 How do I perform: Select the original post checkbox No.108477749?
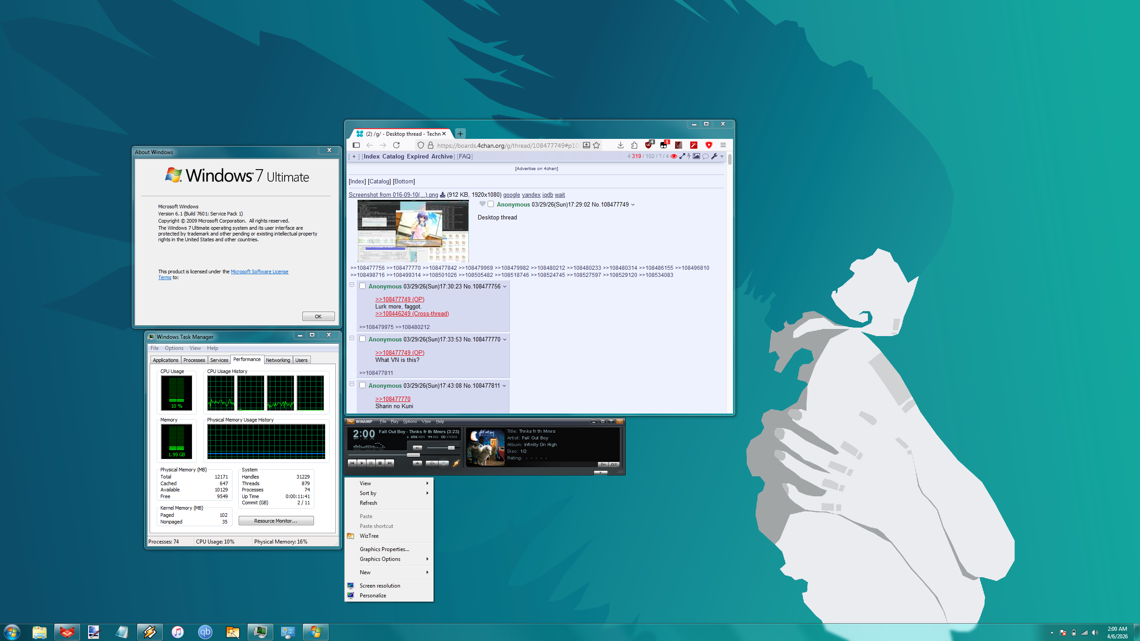pyautogui.click(x=491, y=204)
